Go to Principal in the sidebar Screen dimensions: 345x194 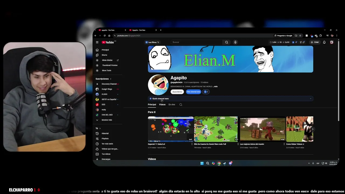click(x=105, y=50)
